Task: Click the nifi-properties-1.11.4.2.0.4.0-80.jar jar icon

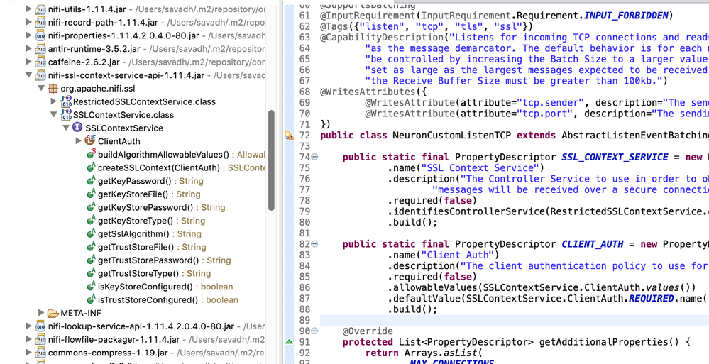Action: [x=40, y=35]
